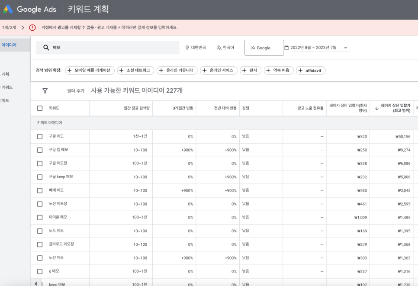This screenshot has width=418, height=286.
Task: Check the box for 클라우드 메모장
Action: coord(40,244)
